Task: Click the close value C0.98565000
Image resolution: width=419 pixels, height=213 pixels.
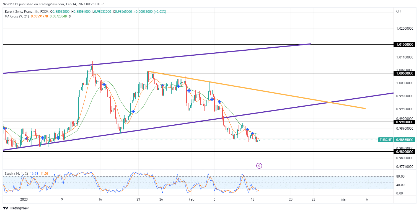Action: pyautogui.click(x=123, y=12)
